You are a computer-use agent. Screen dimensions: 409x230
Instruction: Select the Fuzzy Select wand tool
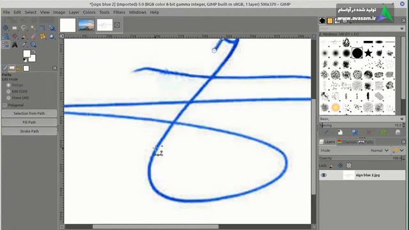[x=33, y=28]
